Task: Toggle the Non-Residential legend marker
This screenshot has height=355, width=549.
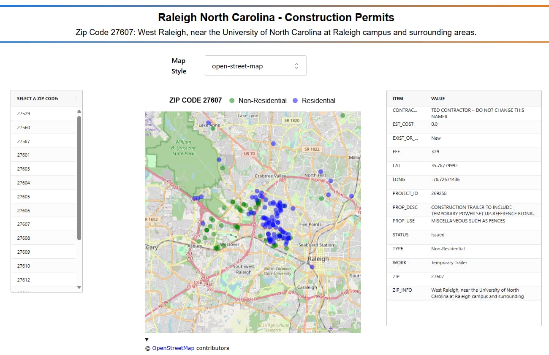Action: point(232,100)
